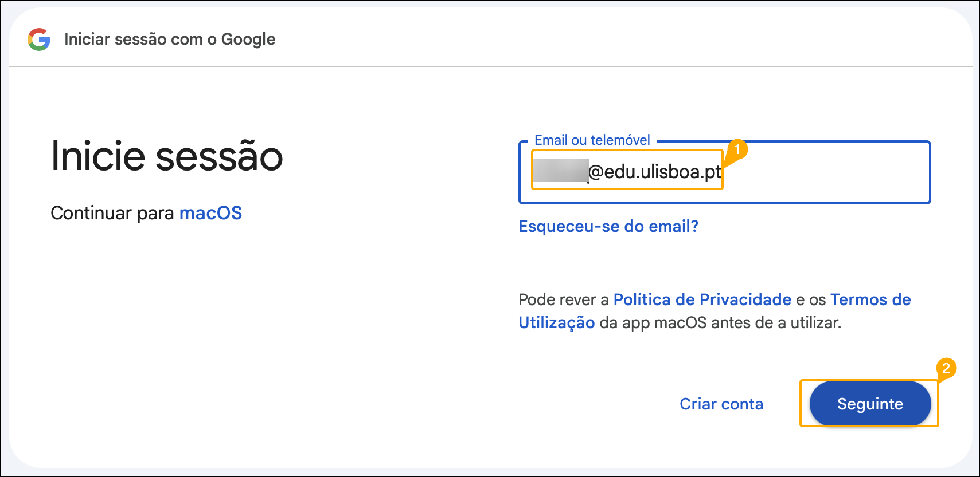
Task: Click orange annotation badge number 2
Action: coord(946,368)
